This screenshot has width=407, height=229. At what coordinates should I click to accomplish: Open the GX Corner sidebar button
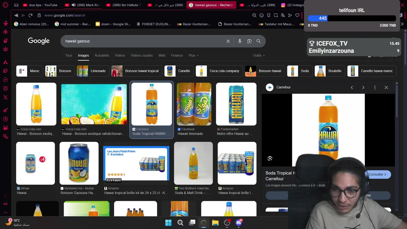pyautogui.click(x=5, y=204)
